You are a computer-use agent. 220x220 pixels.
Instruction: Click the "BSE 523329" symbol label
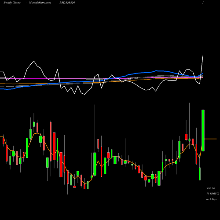(x=67, y=3)
